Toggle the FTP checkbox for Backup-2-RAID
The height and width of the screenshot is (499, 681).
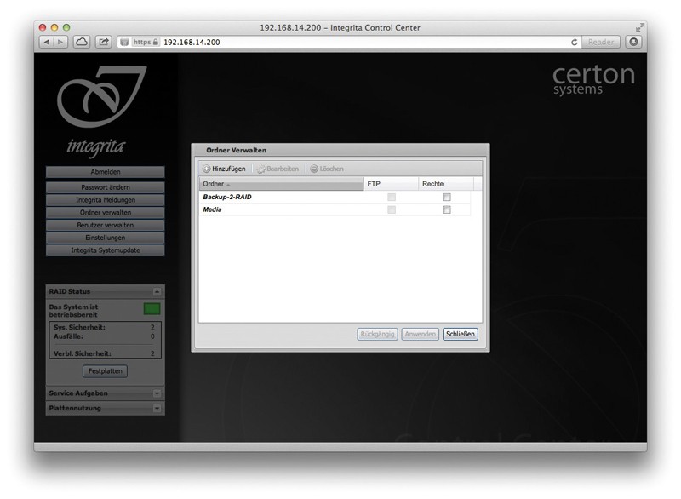pyautogui.click(x=392, y=198)
